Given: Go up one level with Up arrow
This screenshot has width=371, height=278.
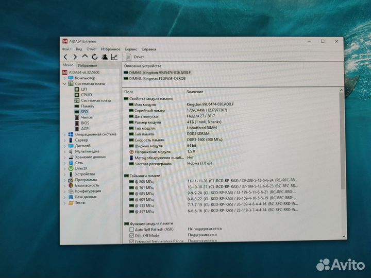Looking at the screenshot, I should tap(85, 57).
